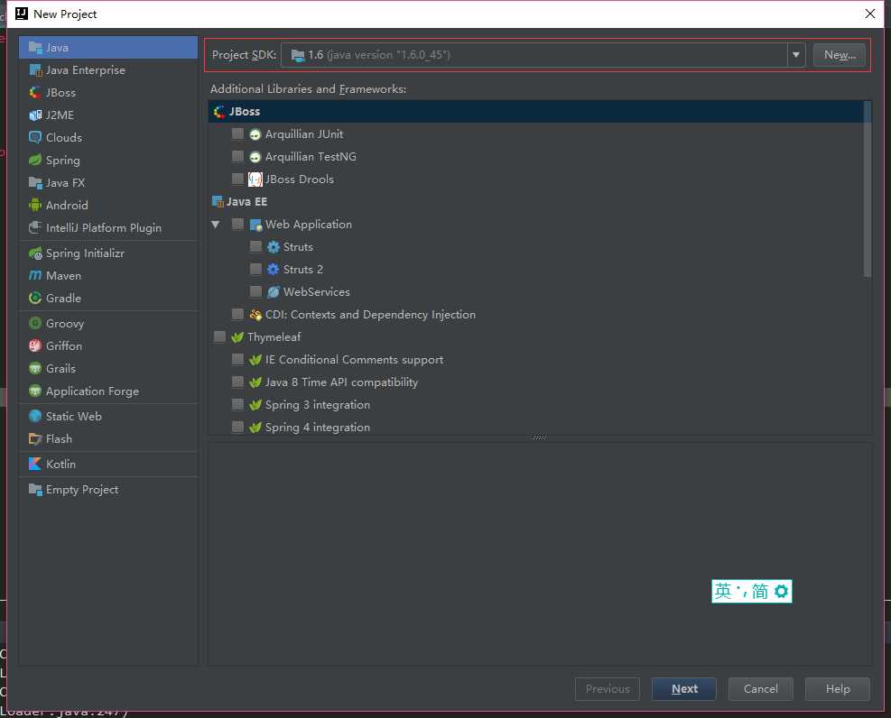Enable CDI Contexts and Dependency Injection checkbox

click(237, 315)
